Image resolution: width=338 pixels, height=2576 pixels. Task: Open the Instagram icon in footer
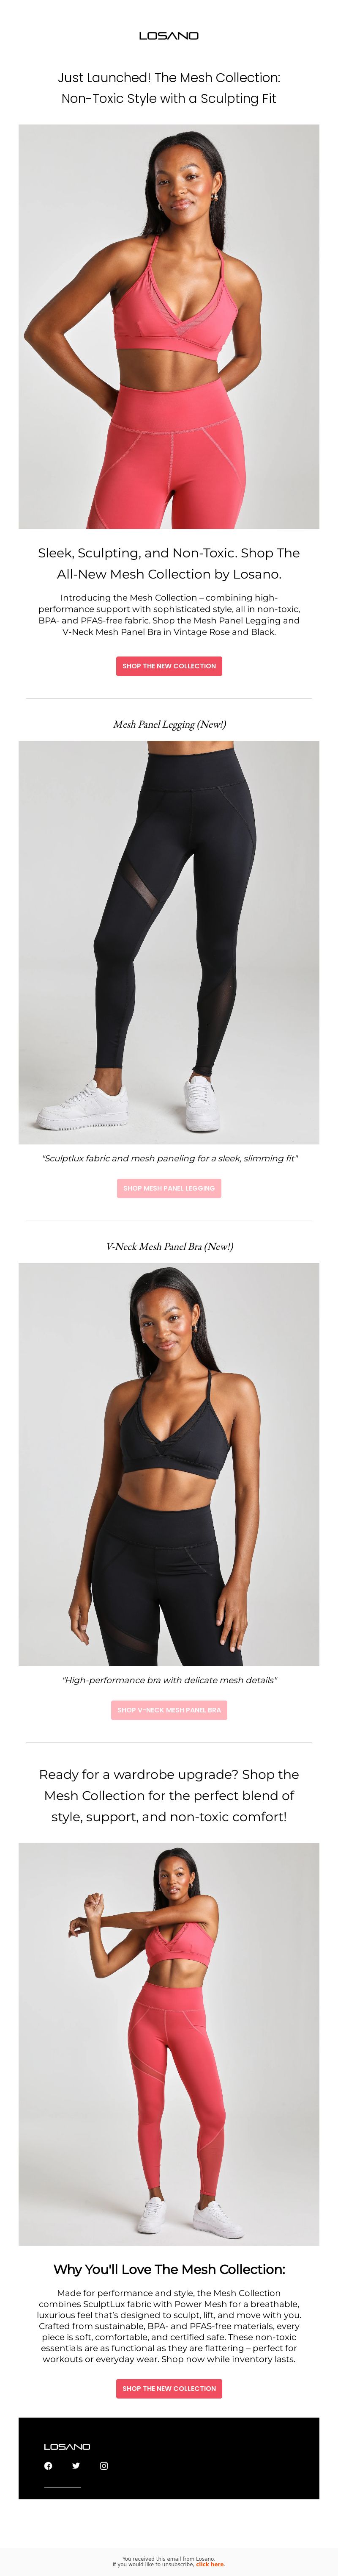[x=104, y=2465]
